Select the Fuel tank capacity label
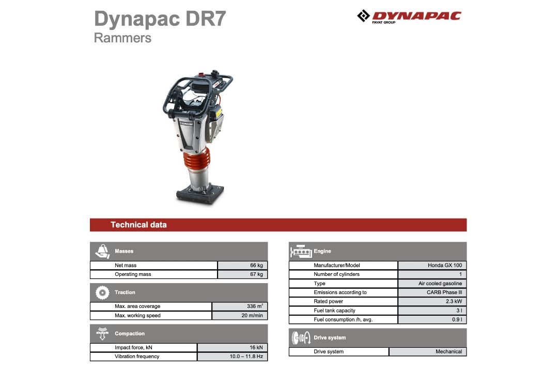 point(334,311)
